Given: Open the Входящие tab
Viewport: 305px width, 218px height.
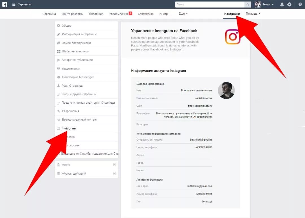Looking at the screenshot, I should click(96, 14).
